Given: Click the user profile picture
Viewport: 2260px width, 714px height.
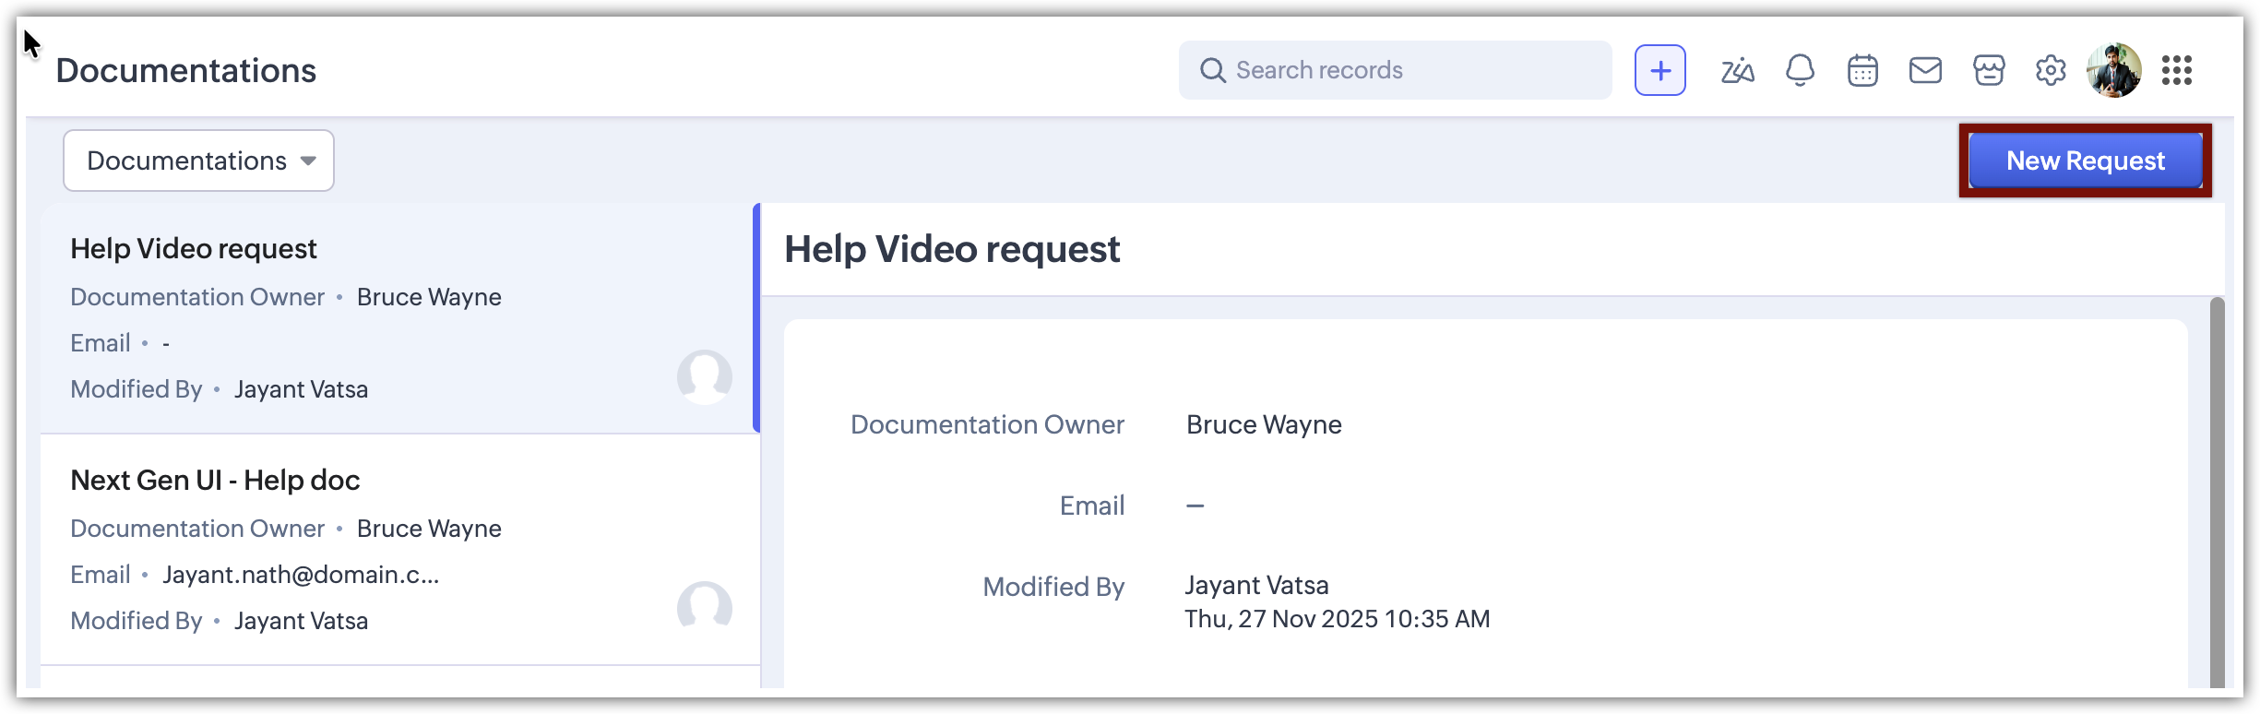Looking at the screenshot, I should coord(2114,70).
